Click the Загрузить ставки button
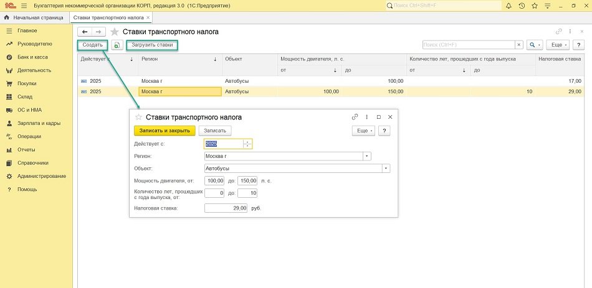 [x=152, y=45]
